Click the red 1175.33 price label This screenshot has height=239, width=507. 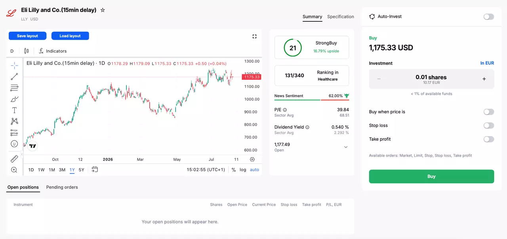(x=252, y=77)
